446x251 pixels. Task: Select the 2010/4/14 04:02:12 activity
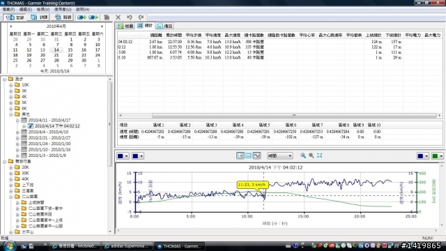coord(57,126)
